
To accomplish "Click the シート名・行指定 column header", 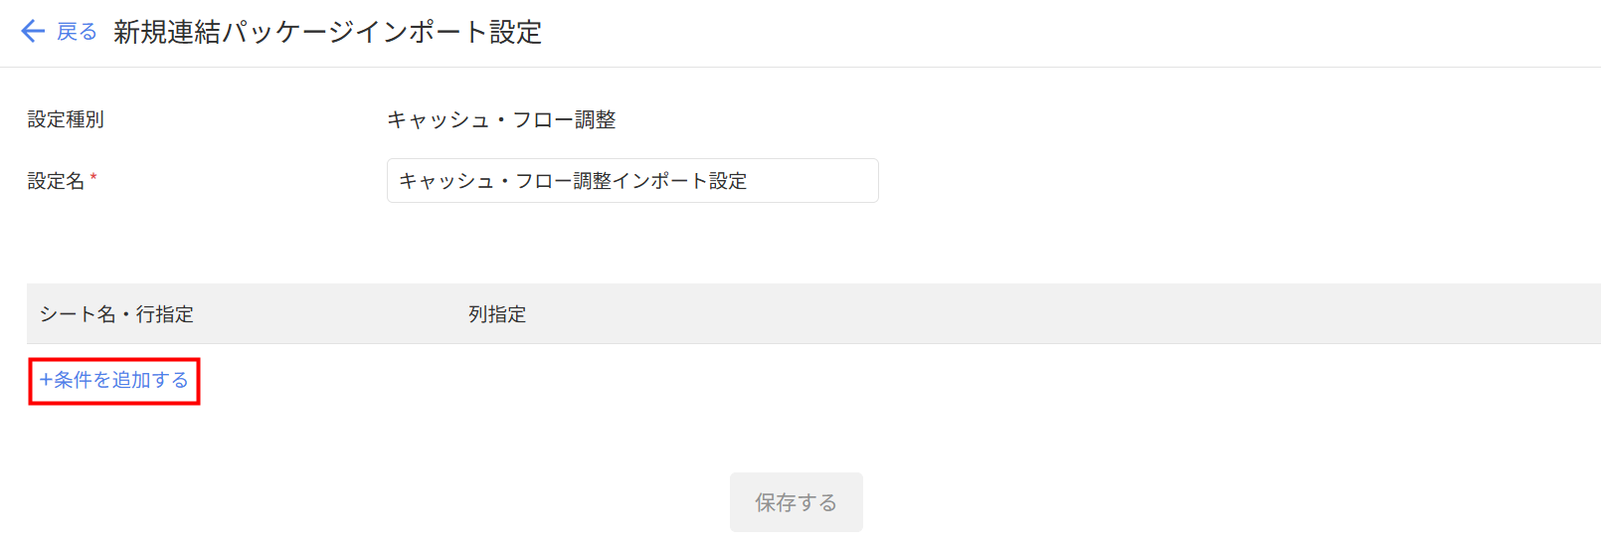I will click(116, 314).
